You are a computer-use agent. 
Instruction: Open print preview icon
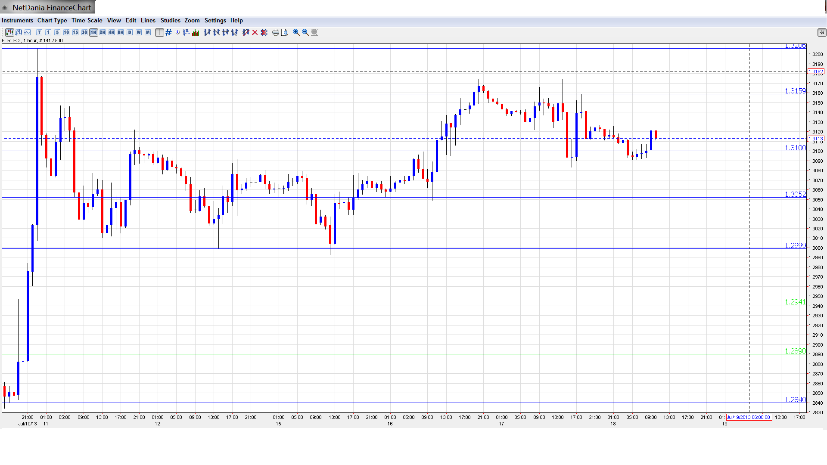(x=284, y=32)
